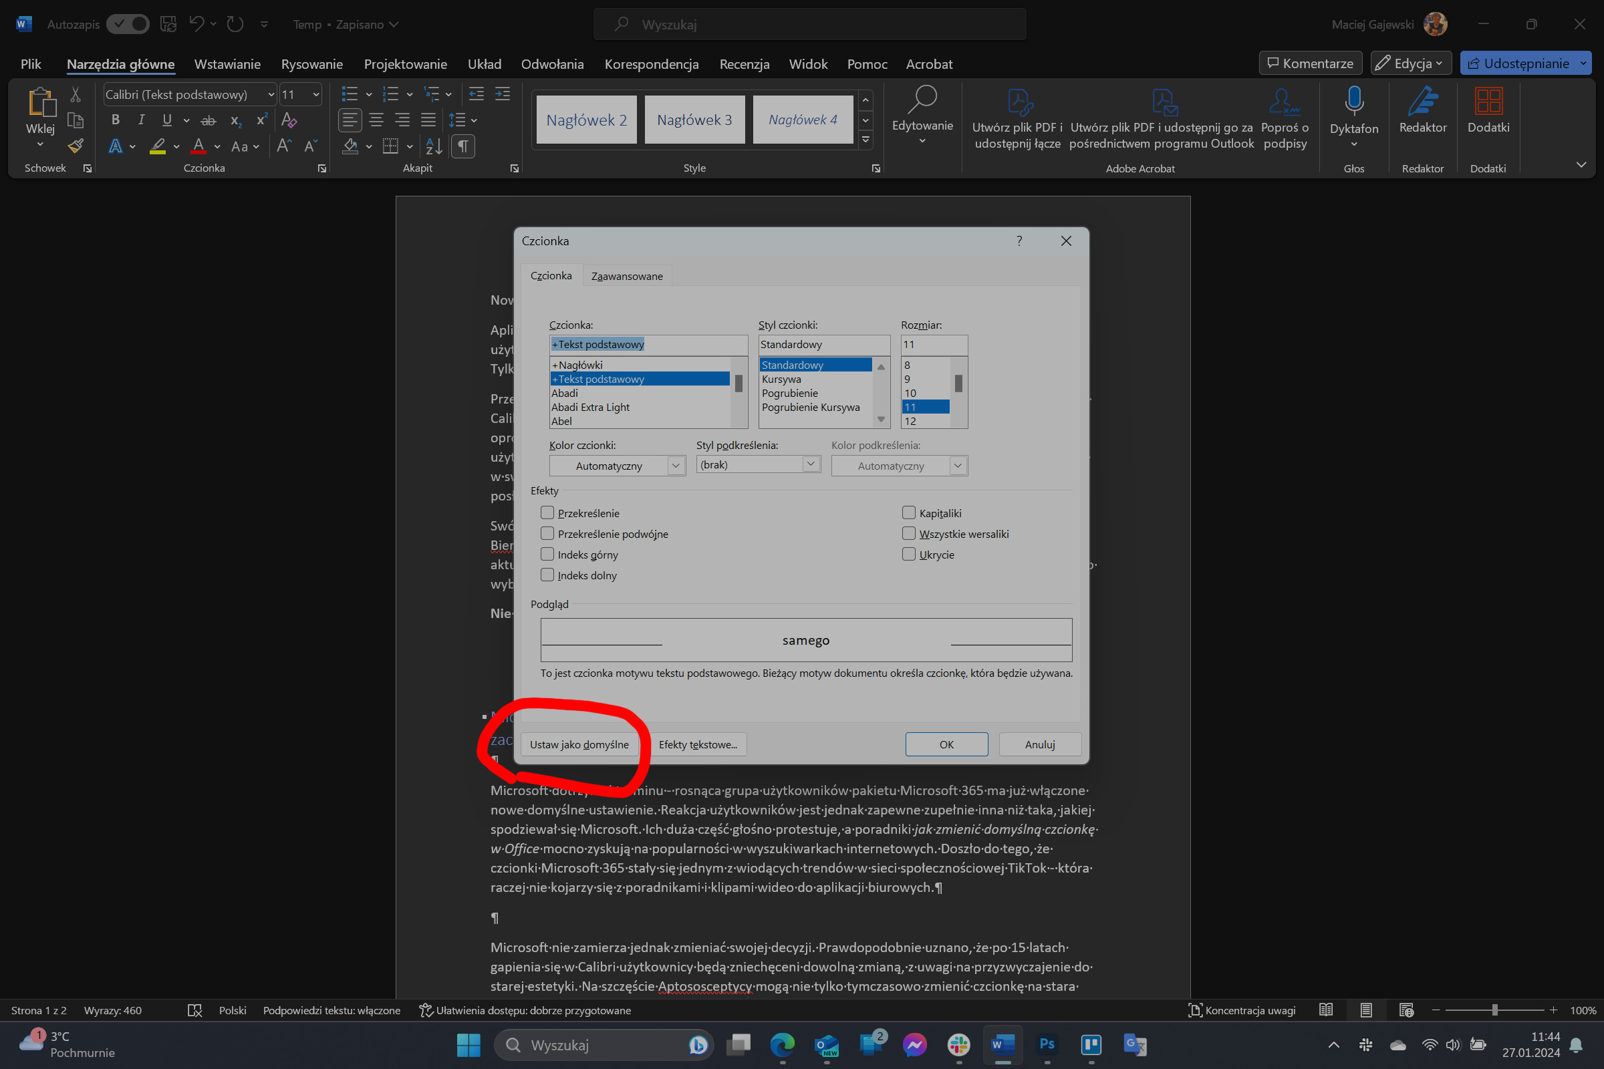Enable Wszystkie wersaliki checkbox
The image size is (1604, 1069).
[908, 533]
